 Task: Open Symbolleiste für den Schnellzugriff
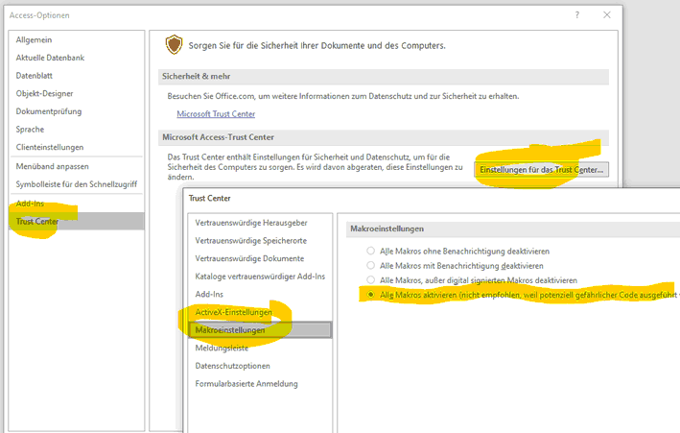coord(77,184)
